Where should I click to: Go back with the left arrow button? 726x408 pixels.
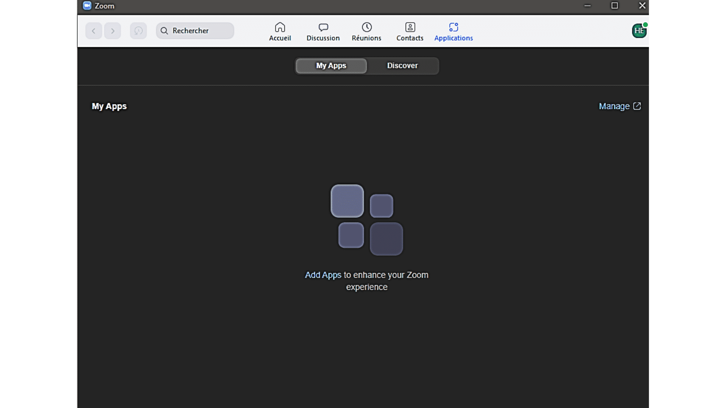tap(93, 31)
